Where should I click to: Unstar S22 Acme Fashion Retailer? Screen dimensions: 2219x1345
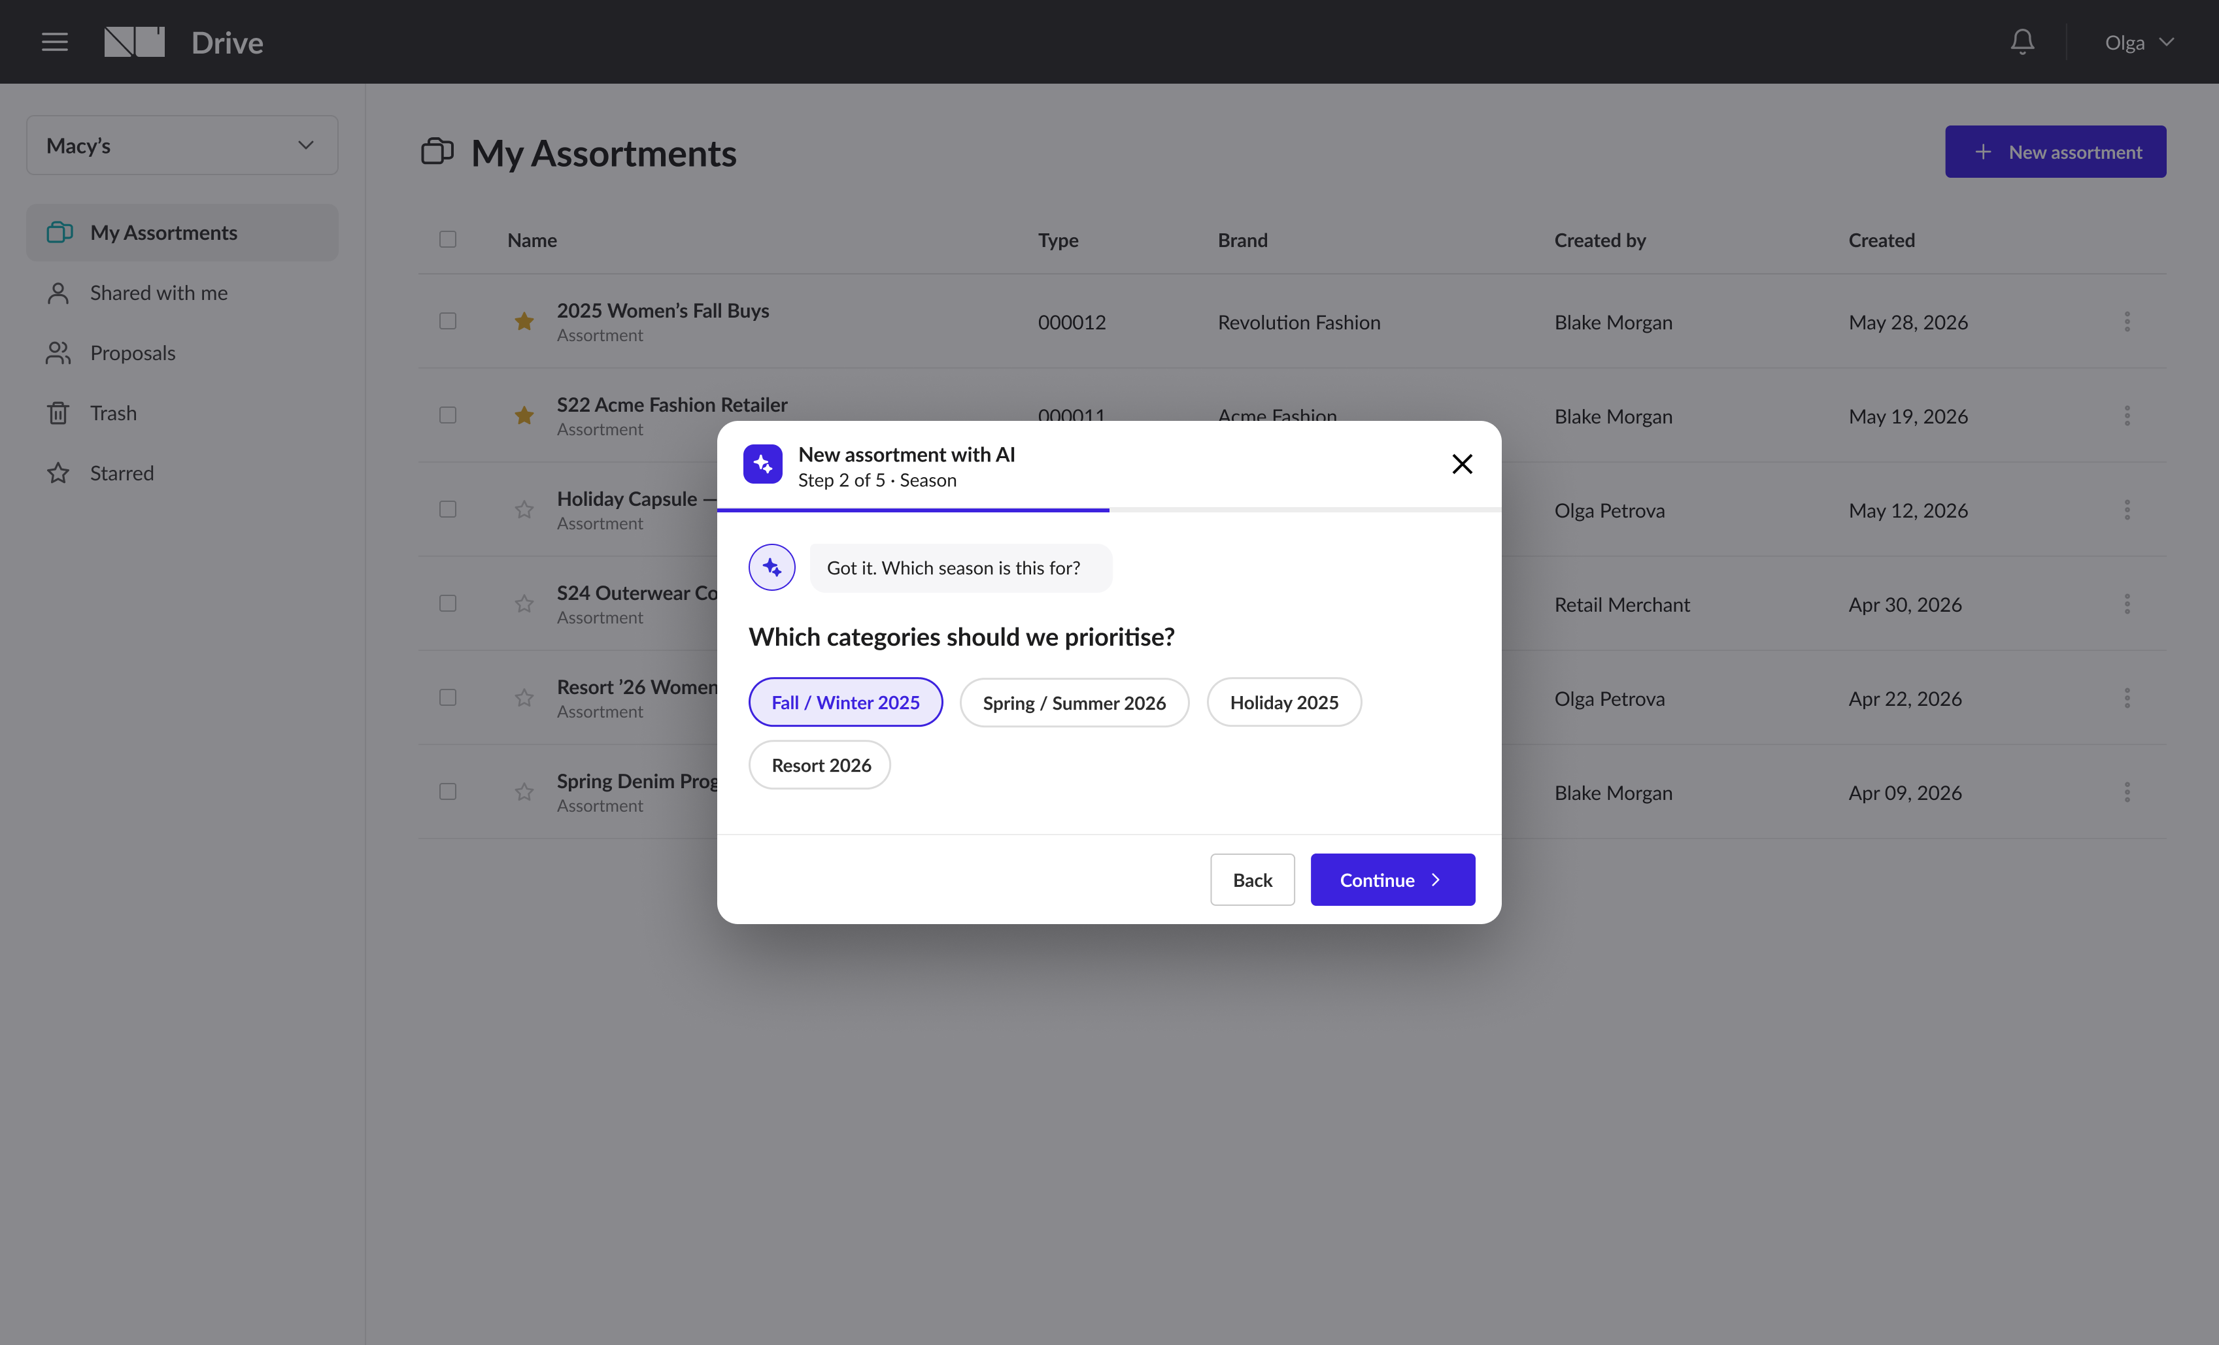pyautogui.click(x=524, y=415)
